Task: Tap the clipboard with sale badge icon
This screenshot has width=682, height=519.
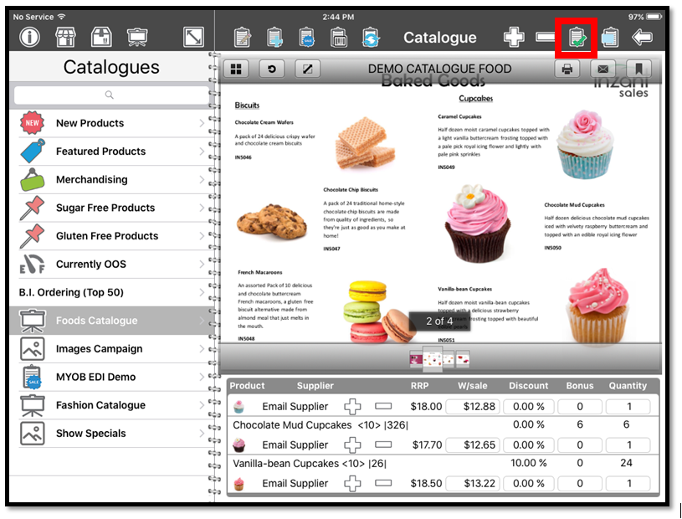Action: (306, 38)
